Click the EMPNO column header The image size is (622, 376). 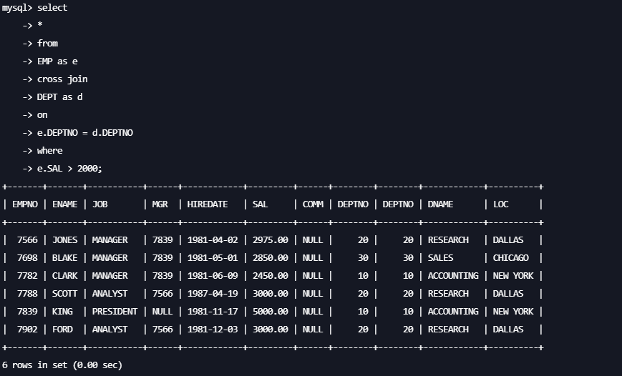click(x=25, y=204)
